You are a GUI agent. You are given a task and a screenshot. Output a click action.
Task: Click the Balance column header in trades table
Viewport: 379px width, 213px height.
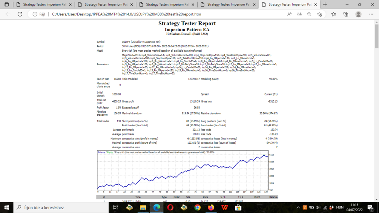point(273,197)
